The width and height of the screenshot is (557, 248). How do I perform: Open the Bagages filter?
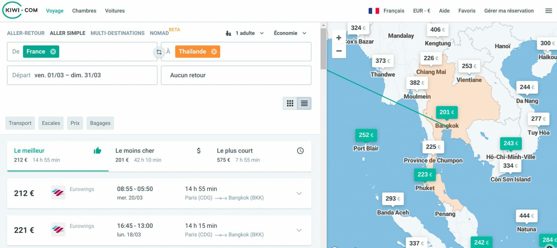coord(100,123)
